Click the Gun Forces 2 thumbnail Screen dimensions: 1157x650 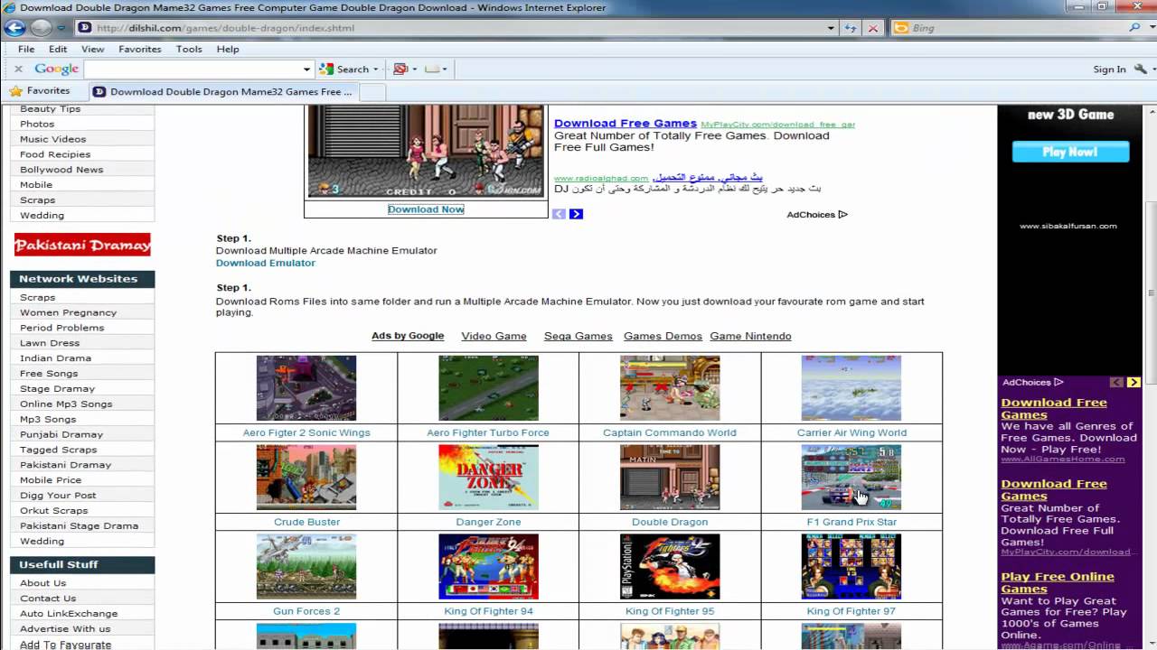(x=306, y=566)
